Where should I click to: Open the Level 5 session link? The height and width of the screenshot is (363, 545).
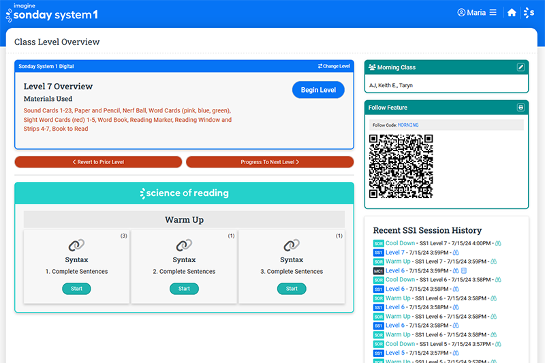395,353
